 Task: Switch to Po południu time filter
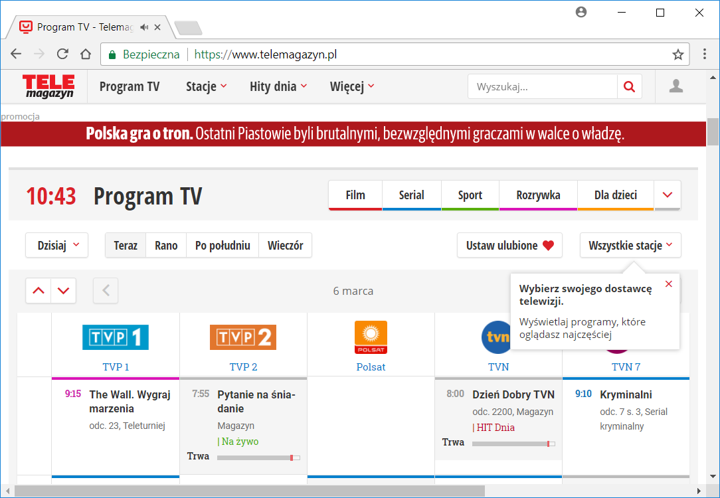[x=223, y=245]
